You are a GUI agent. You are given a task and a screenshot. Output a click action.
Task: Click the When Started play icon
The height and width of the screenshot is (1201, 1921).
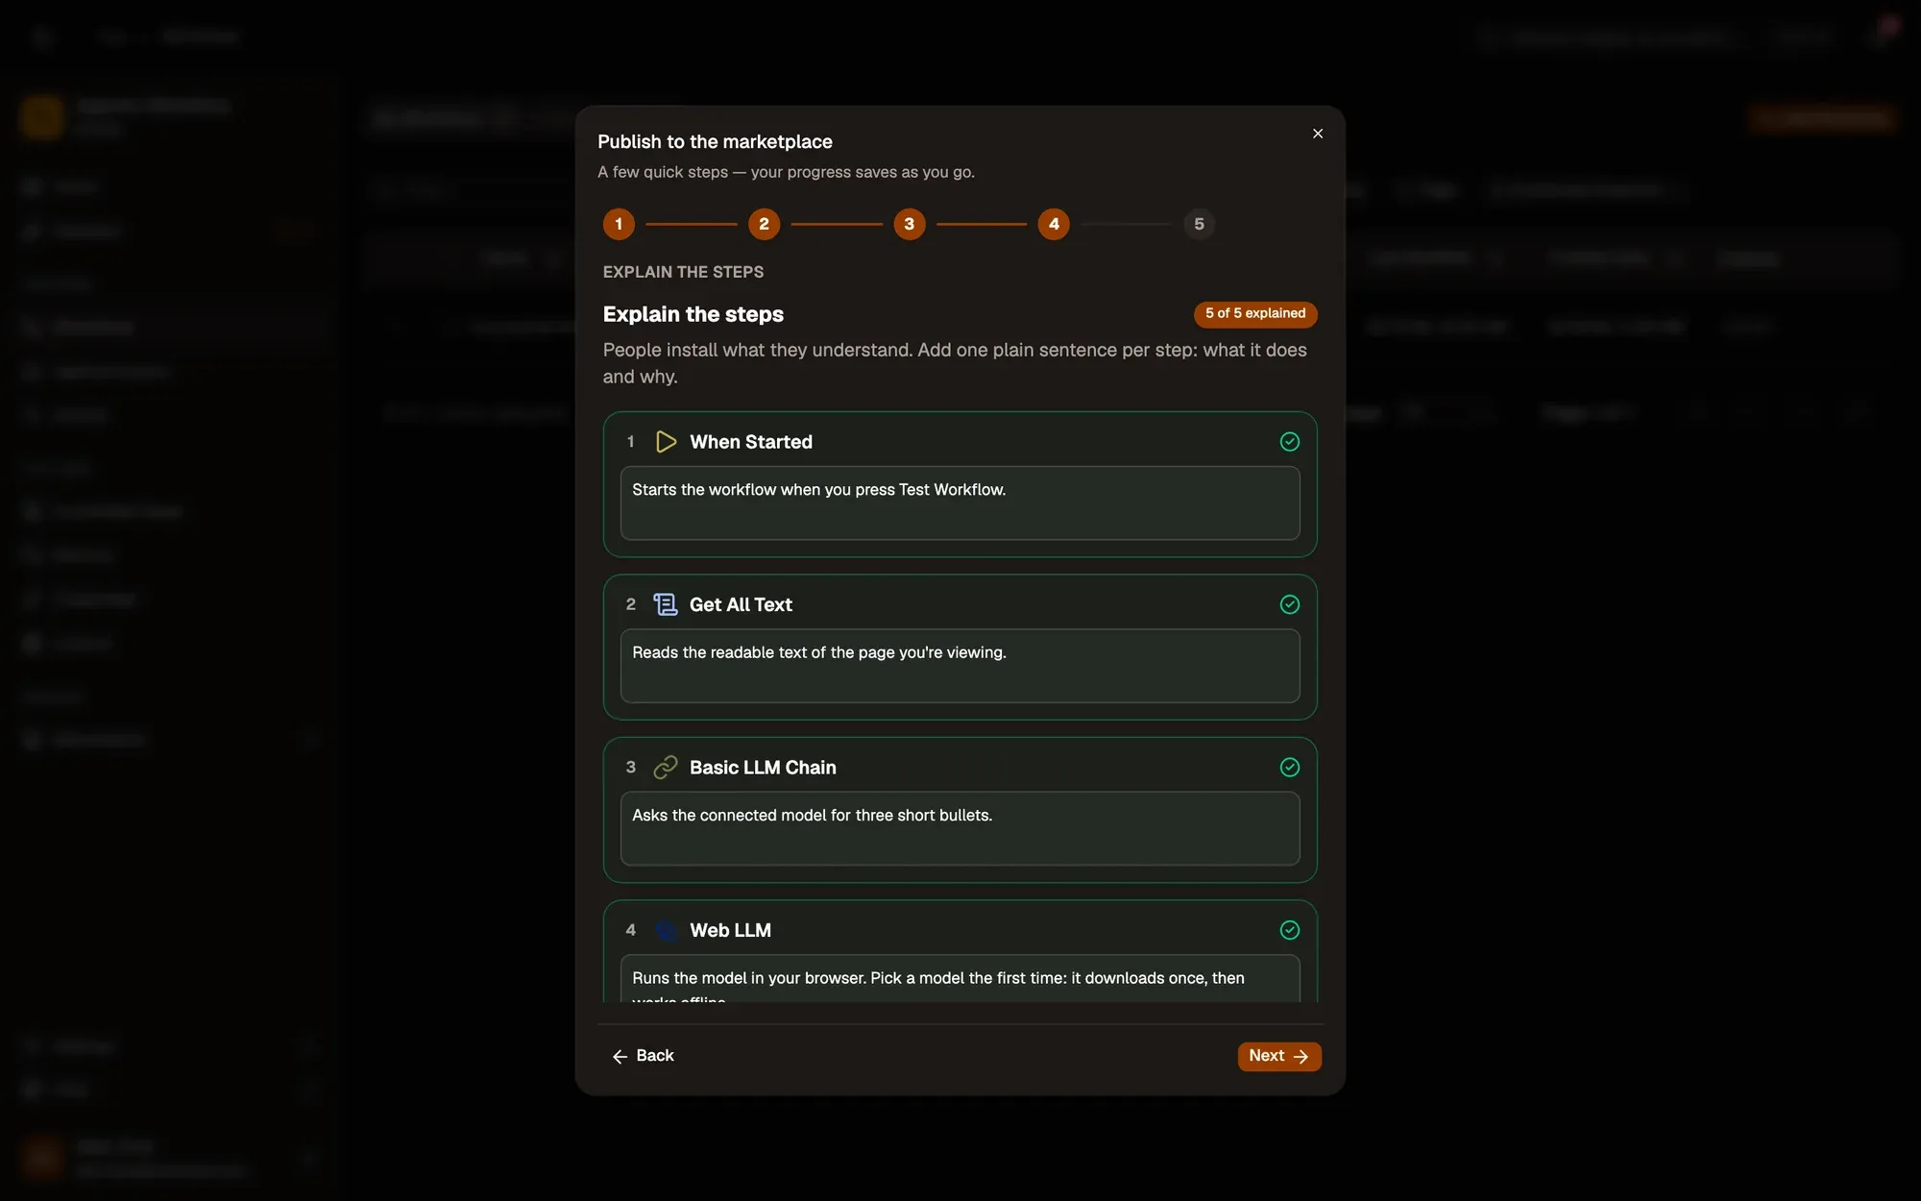click(666, 442)
